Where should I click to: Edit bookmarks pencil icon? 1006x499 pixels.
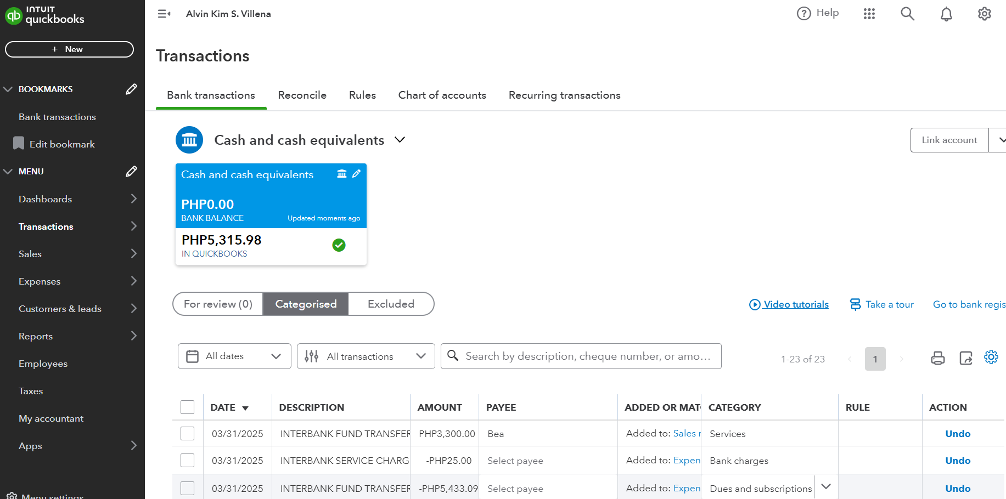pos(131,89)
